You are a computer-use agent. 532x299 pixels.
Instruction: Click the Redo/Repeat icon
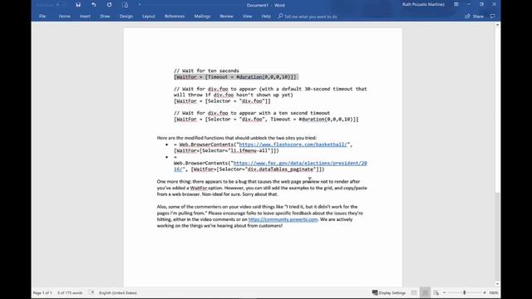coord(109,5)
